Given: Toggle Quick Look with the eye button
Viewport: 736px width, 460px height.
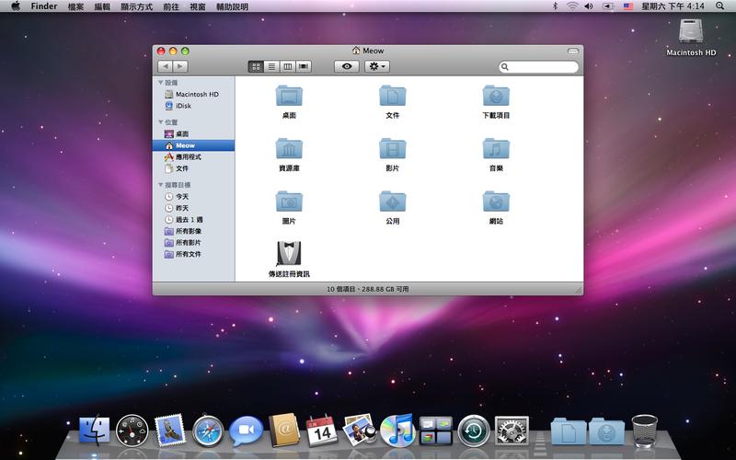Looking at the screenshot, I should click(347, 66).
